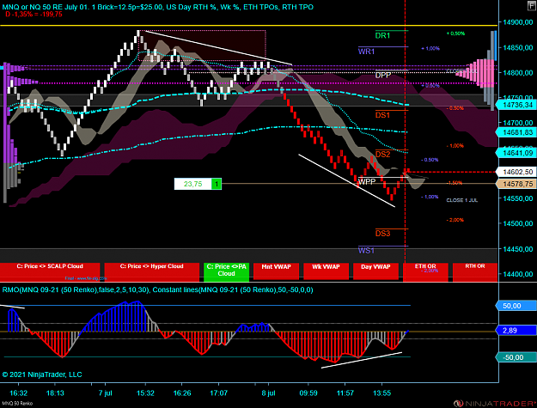This screenshot has height=408, width=537.
Task: Toggle the C: Price <> SCALP Cloud button
Action: point(50,272)
